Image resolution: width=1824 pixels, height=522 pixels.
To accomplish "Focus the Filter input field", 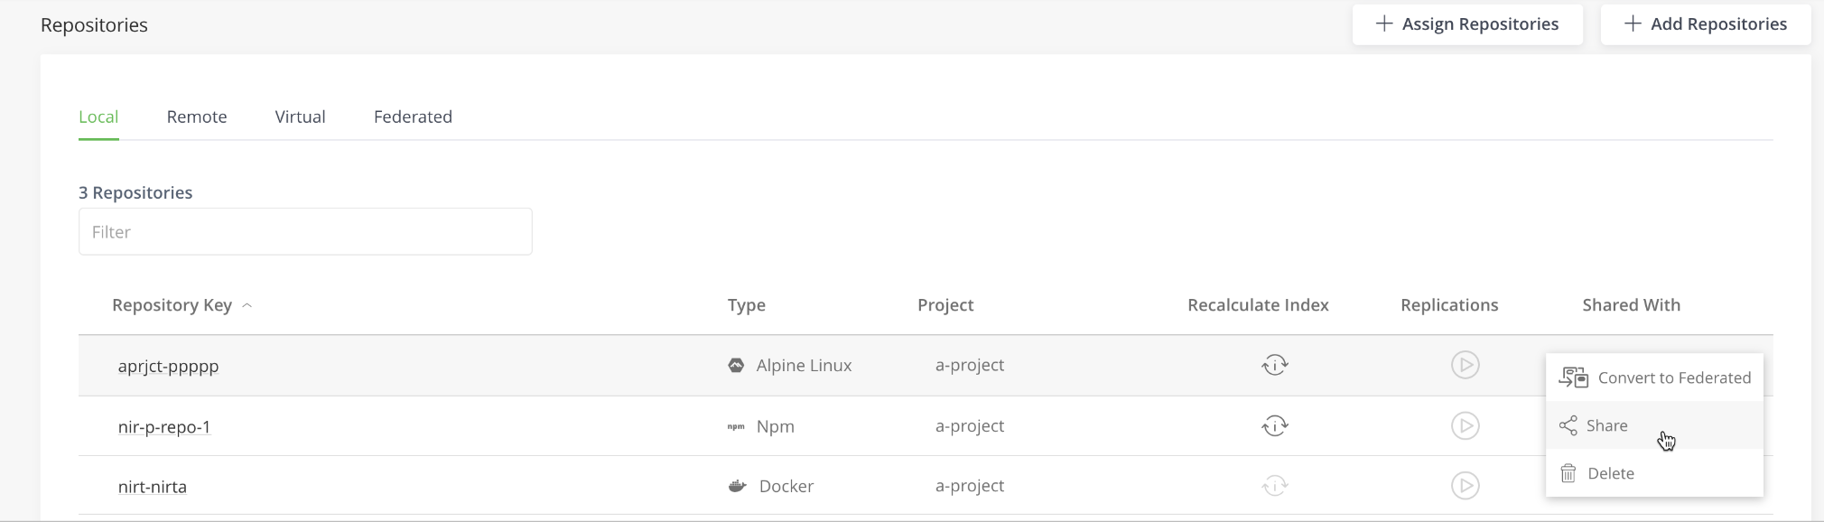I will point(305,232).
